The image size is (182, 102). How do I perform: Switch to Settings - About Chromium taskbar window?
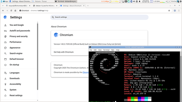(20, 1)
